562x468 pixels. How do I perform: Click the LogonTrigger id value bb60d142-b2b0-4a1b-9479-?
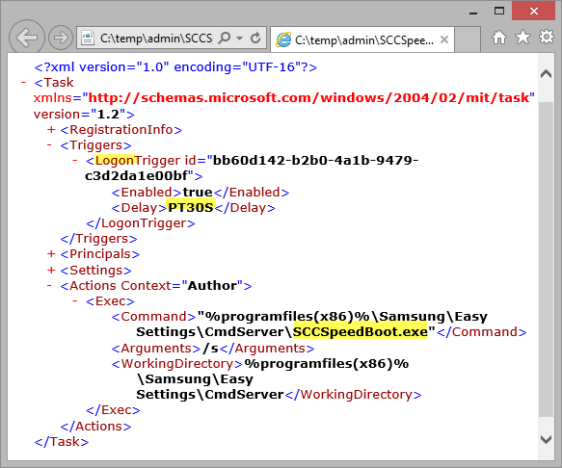tap(315, 161)
